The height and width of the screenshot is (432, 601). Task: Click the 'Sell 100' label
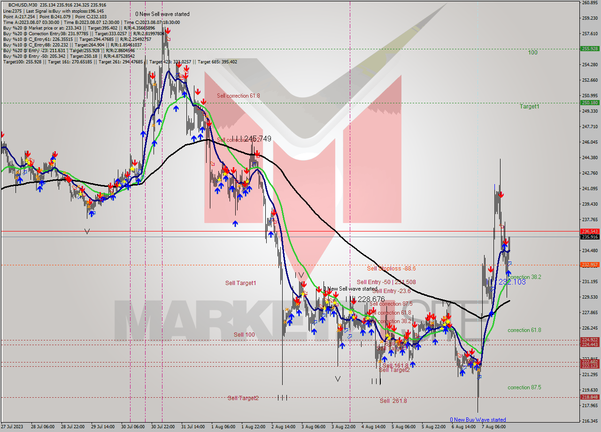(244, 334)
